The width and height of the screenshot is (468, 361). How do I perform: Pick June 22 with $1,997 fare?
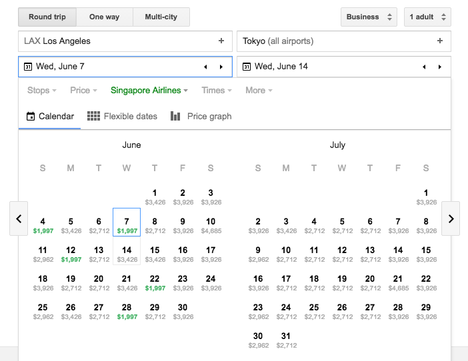(x=155, y=282)
